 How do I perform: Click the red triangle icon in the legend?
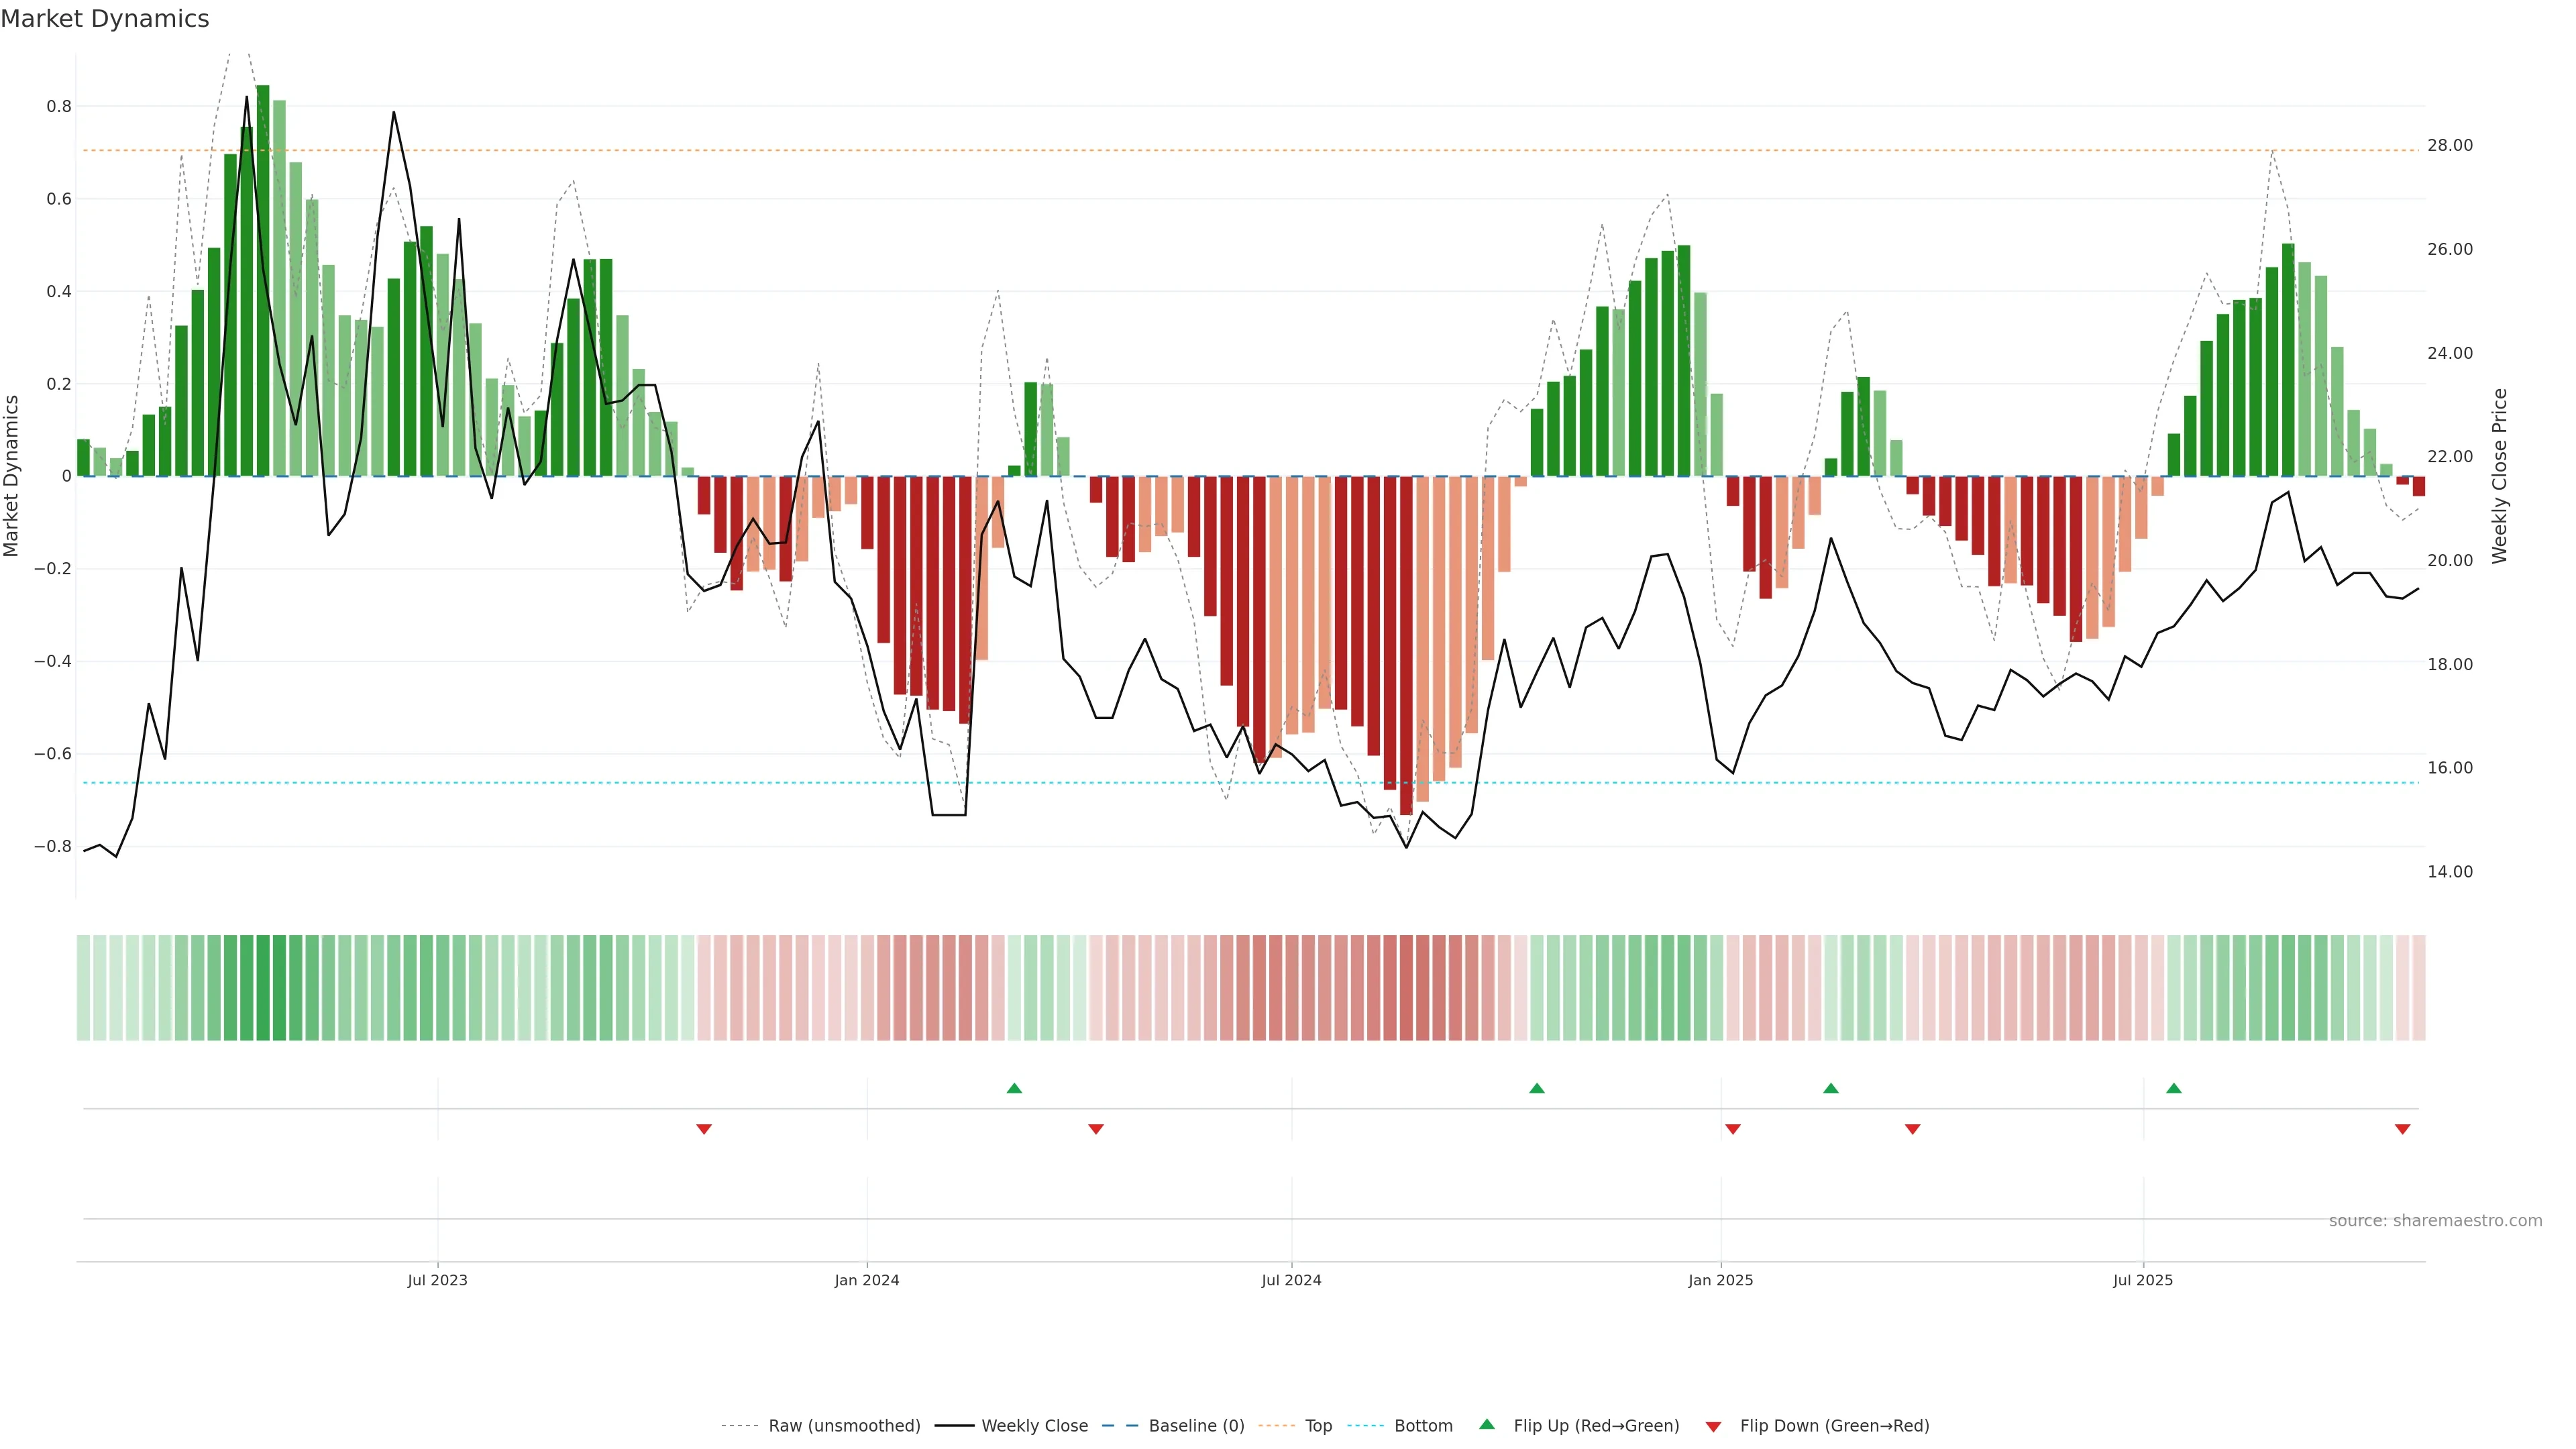coord(1713,1427)
